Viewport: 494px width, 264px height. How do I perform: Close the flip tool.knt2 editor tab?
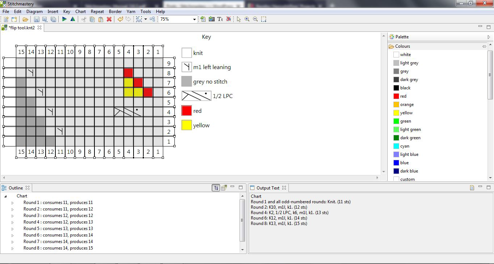click(x=39, y=27)
